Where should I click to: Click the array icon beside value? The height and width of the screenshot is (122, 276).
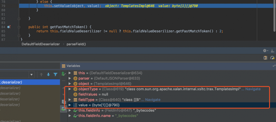[75, 105]
